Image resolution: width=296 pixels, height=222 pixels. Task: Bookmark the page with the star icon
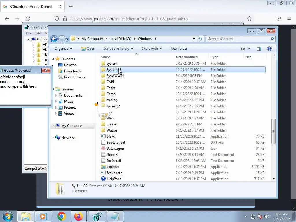click(249, 18)
